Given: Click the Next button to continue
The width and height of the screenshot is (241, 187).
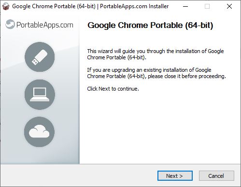Looking at the screenshot, I should 175,176.
